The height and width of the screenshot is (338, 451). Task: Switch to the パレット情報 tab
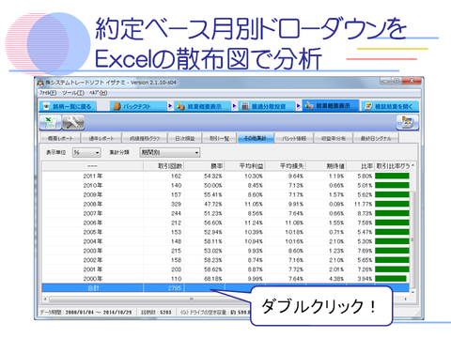point(294,138)
